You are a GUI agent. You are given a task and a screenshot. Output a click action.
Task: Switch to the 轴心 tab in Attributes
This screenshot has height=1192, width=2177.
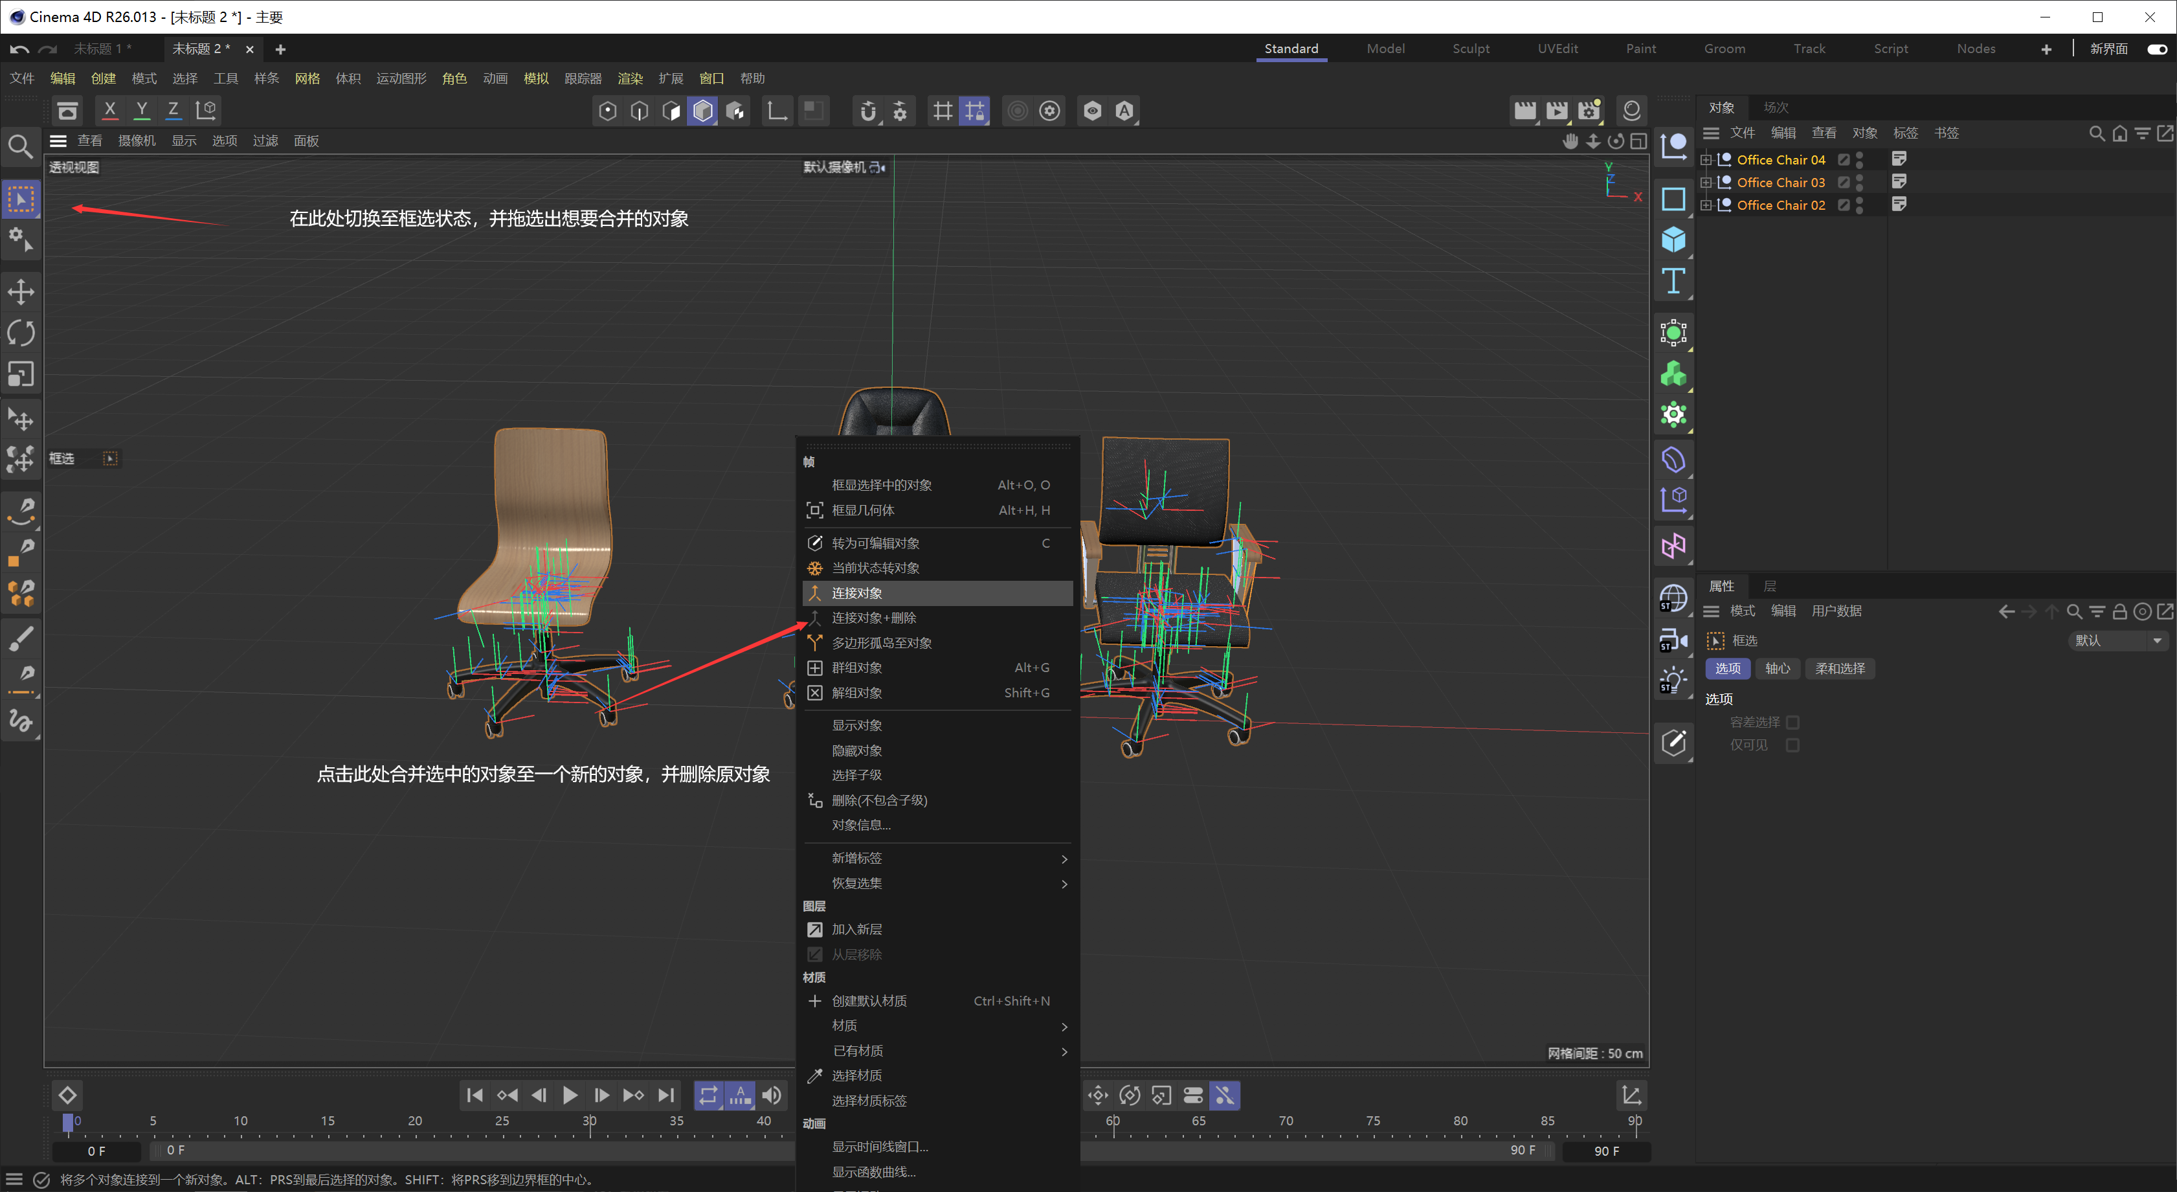coord(1777,669)
